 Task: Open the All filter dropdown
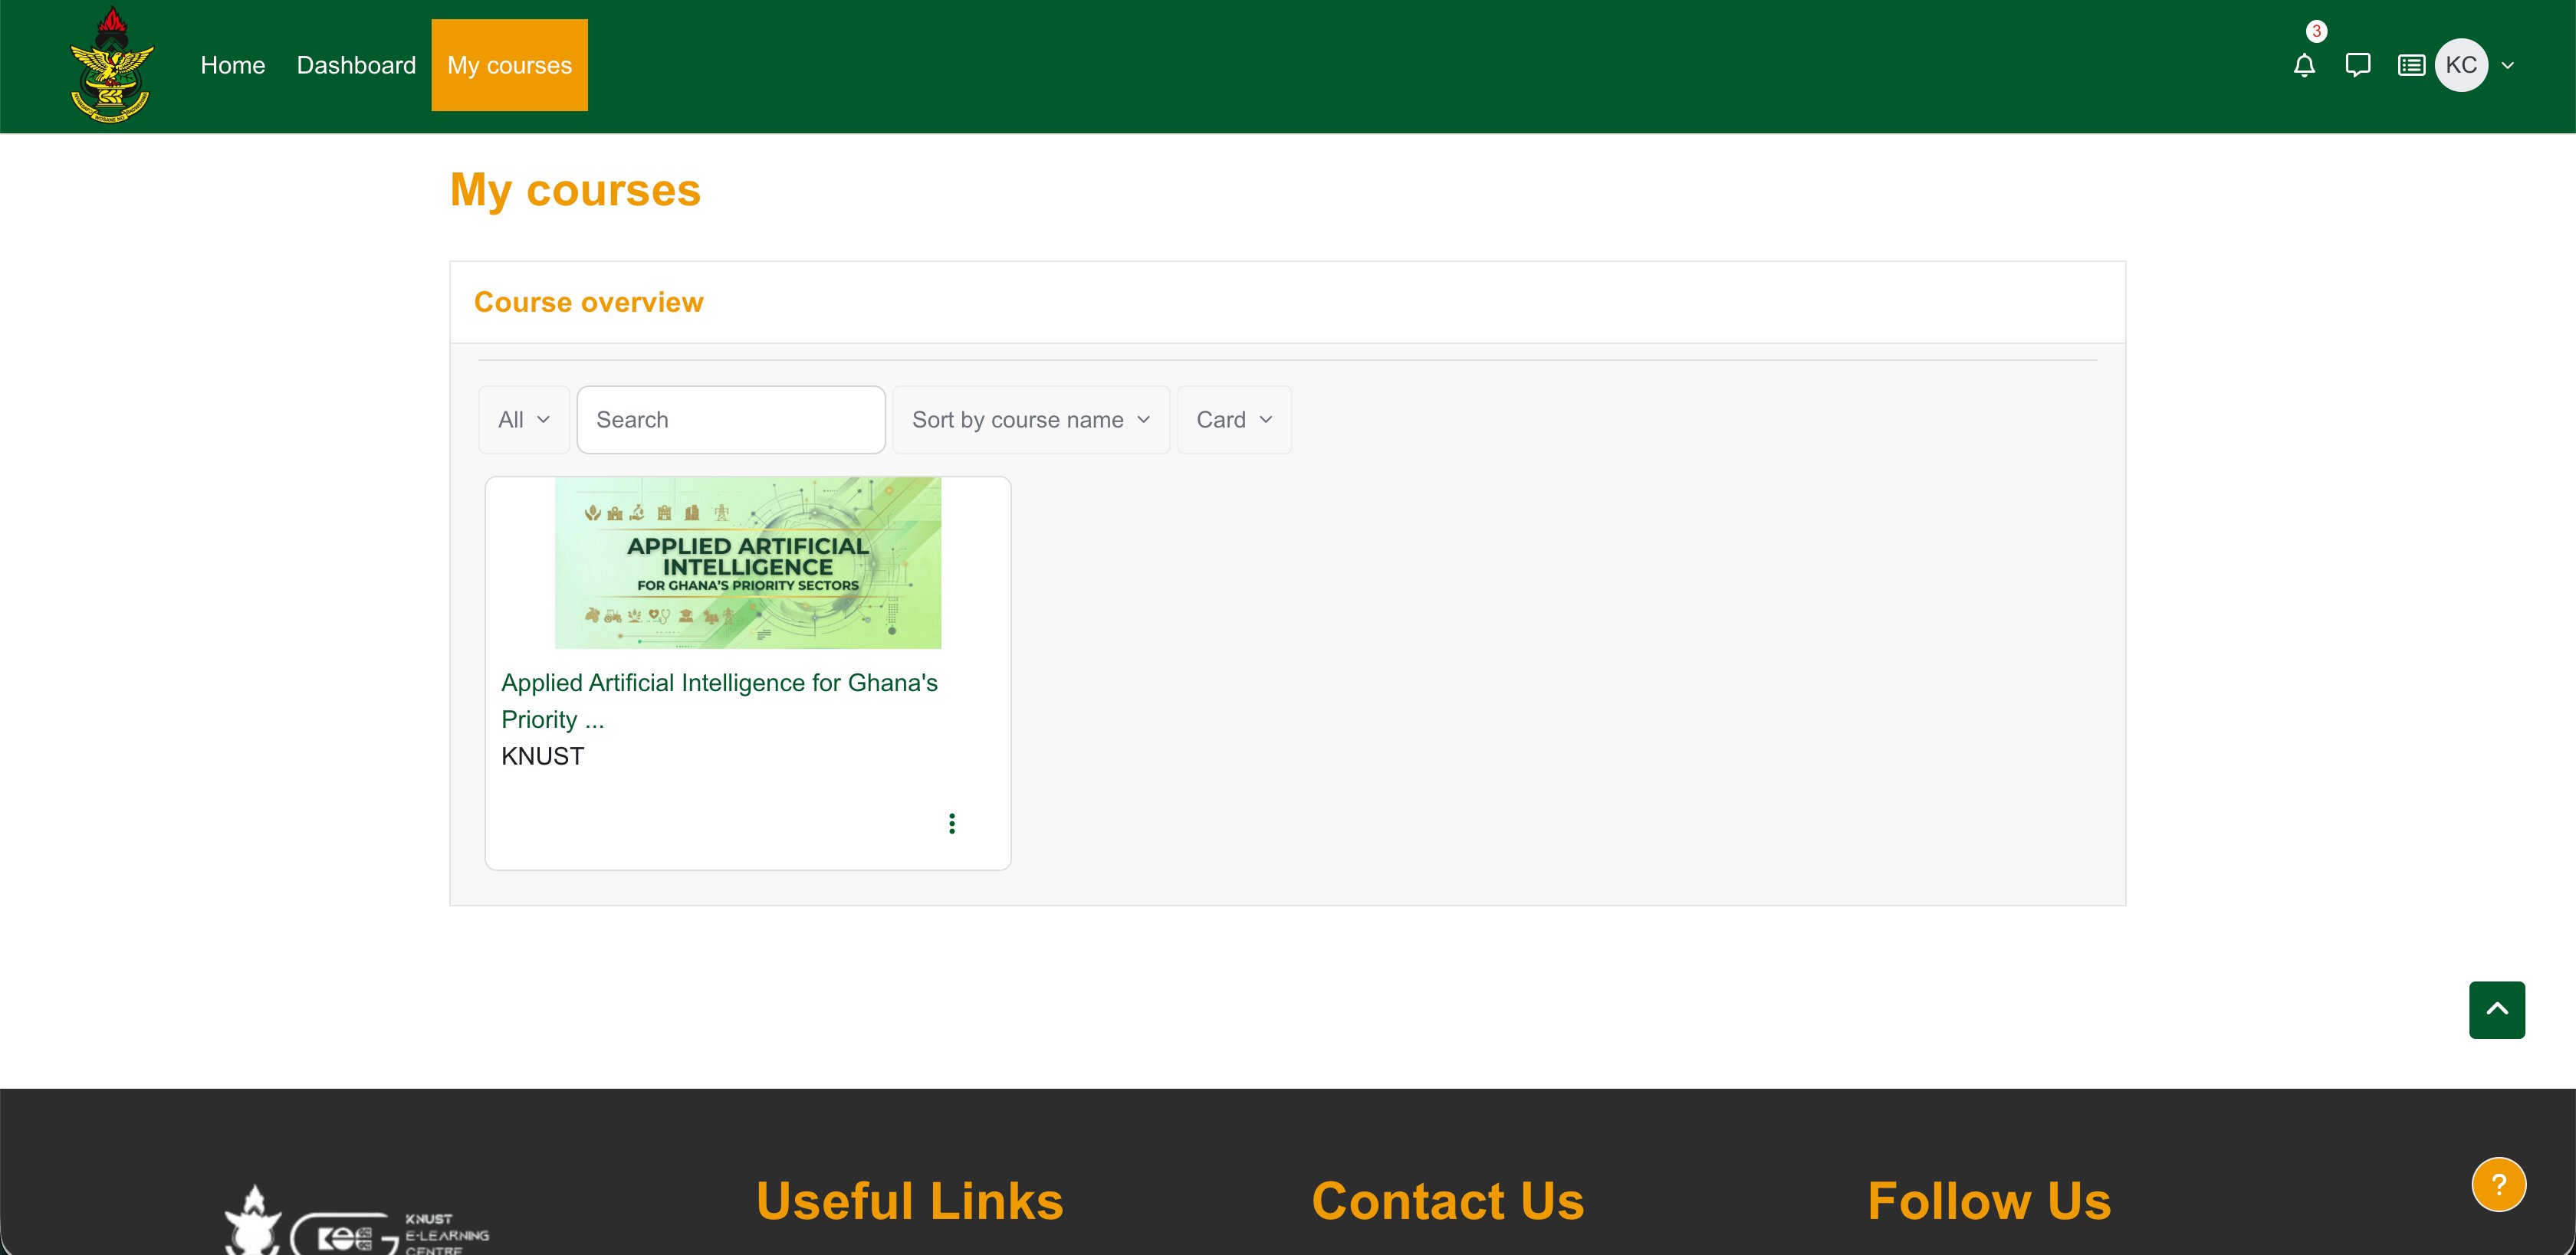524,420
